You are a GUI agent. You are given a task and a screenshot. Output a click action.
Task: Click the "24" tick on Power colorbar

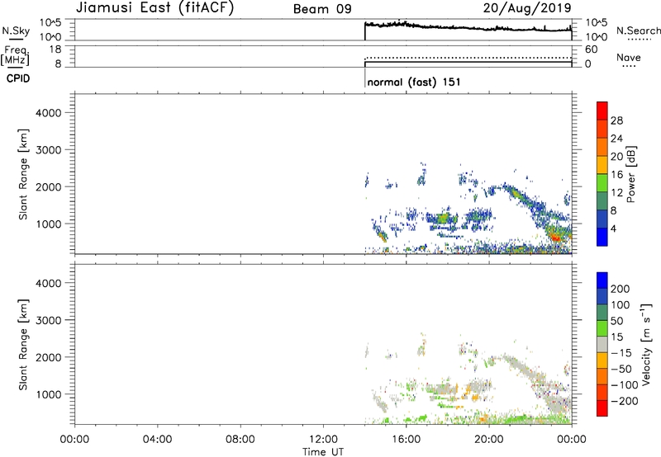pyautogui.click(x=616, y=139)
